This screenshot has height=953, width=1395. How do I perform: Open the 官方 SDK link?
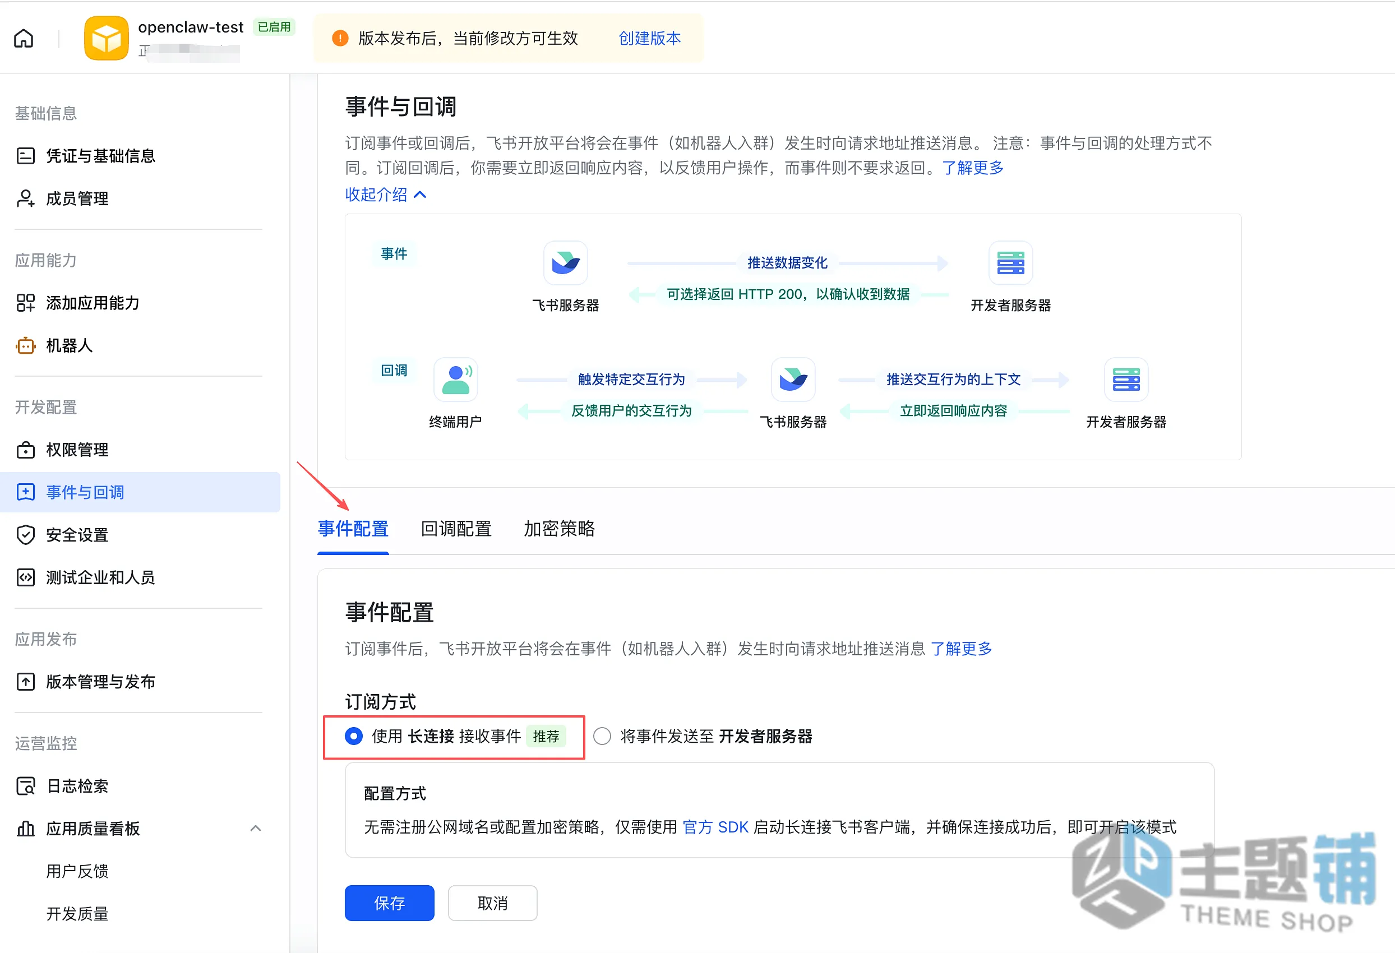tap(715, 827)
